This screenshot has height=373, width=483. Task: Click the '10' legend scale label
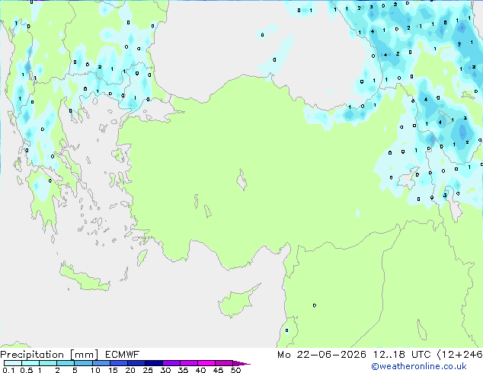[95, 370]
